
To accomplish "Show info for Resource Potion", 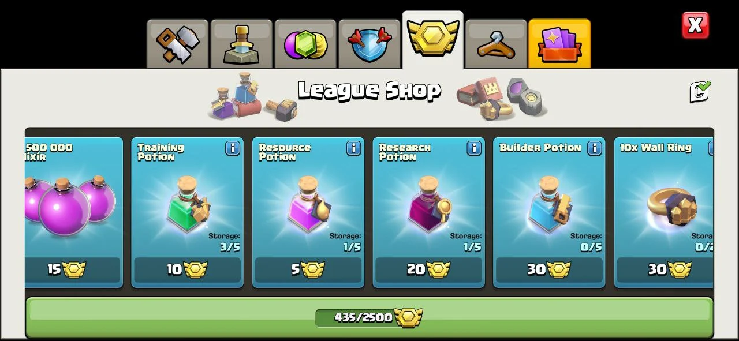I will click(x=353, y=148).
